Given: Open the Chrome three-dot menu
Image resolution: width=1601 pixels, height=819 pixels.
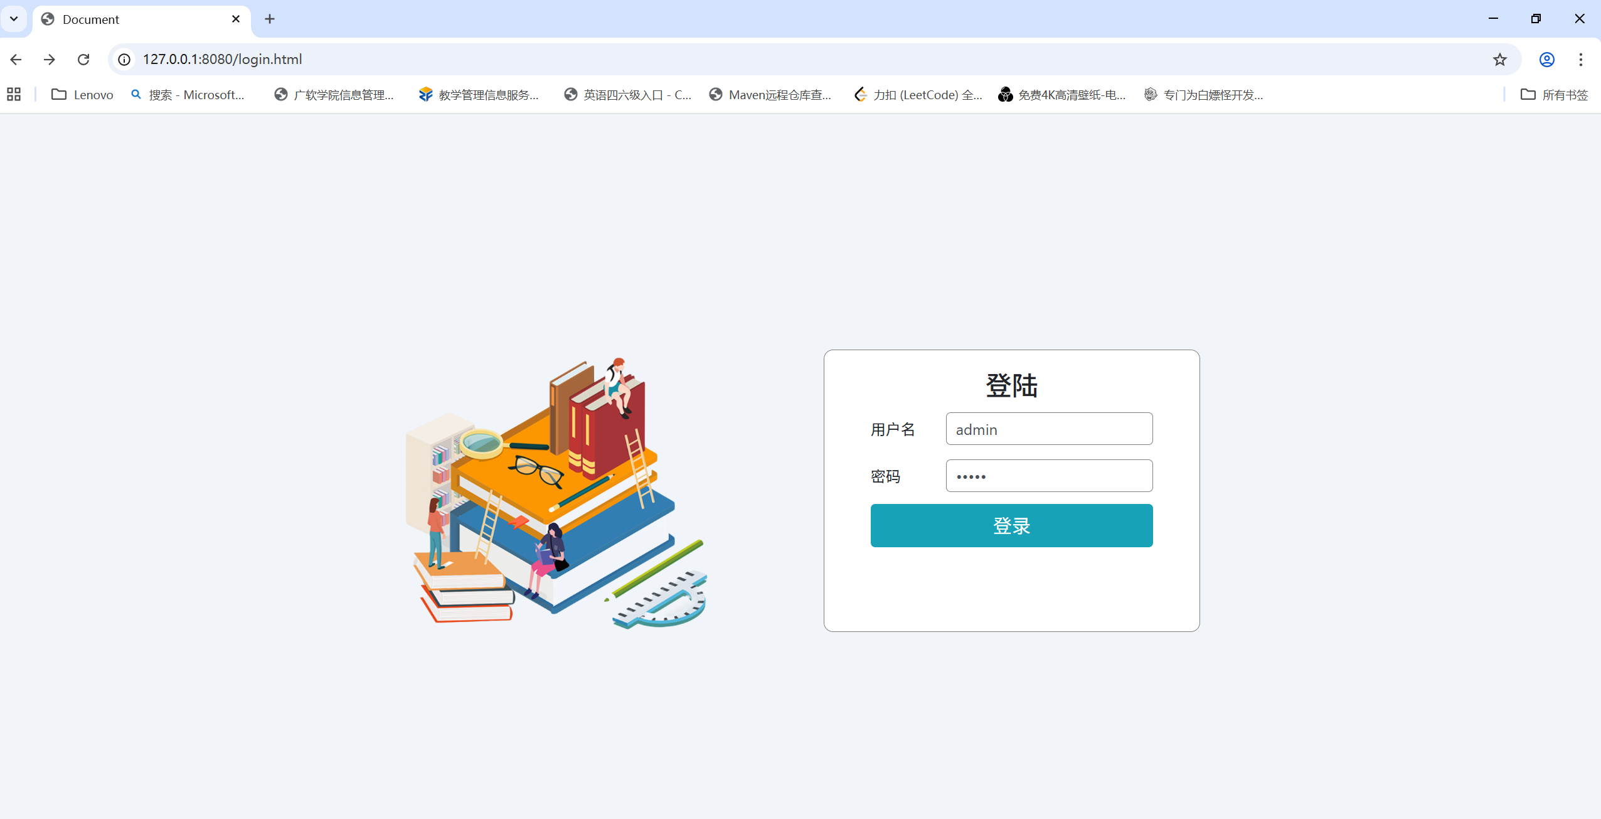Looking at the screenshot, I should click(1580, 59).
